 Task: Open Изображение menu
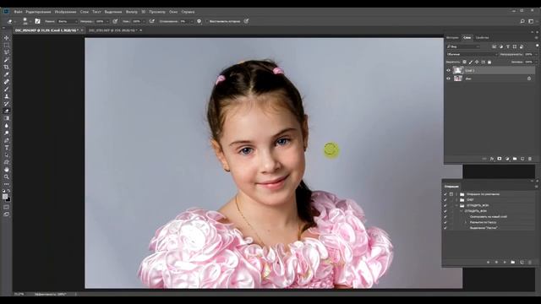(66, 12)
